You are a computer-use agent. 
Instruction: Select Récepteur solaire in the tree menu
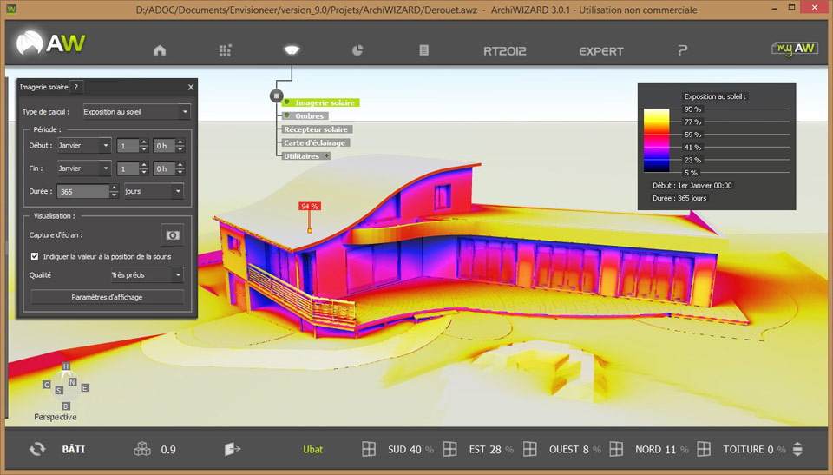pos(316,129)
